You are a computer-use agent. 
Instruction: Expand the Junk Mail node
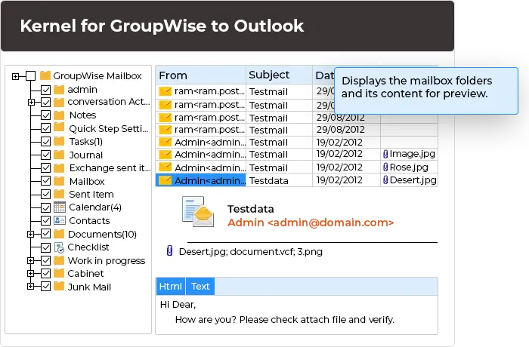tap(31, 287)
